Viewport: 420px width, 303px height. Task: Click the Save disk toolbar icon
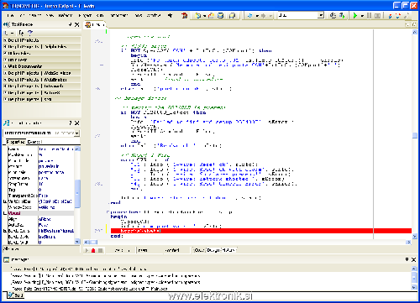pyautogui.click(x=221, y=16)
